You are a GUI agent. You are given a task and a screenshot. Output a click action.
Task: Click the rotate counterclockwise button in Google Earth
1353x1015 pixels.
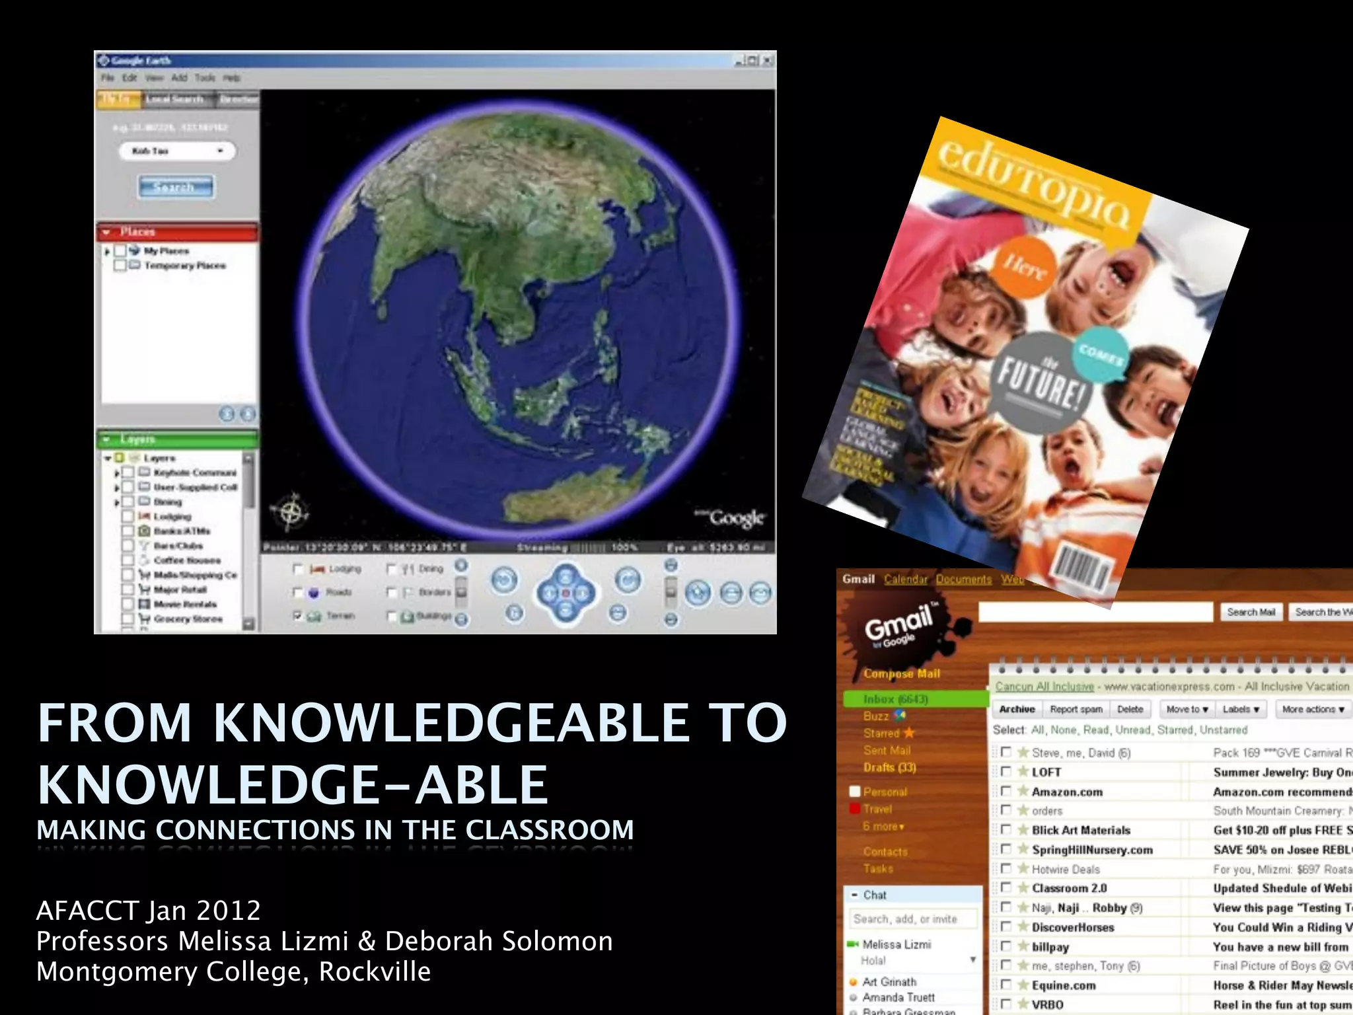click(x=504, y=580)
